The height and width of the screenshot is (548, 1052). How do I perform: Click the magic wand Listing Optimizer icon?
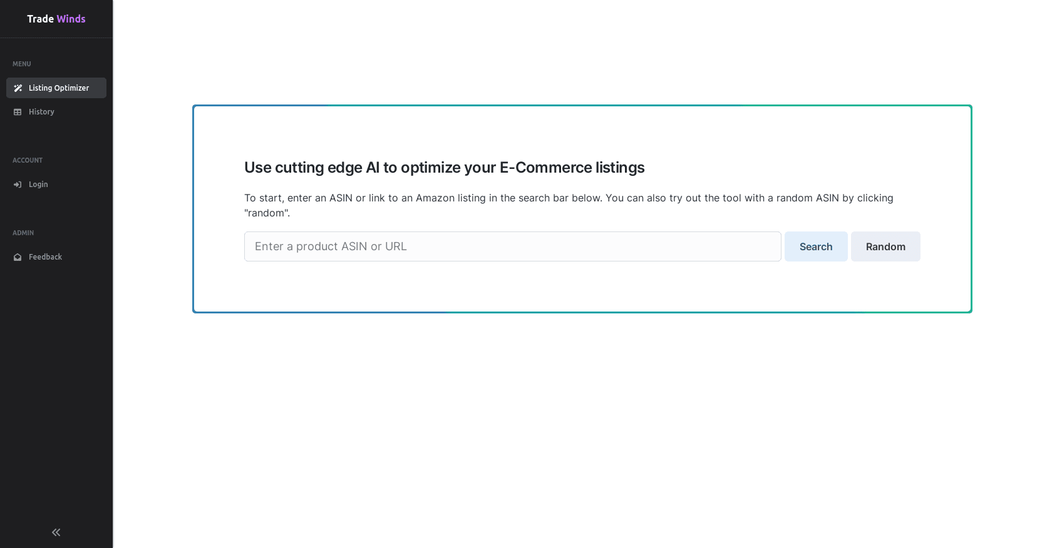coord(18,88)
